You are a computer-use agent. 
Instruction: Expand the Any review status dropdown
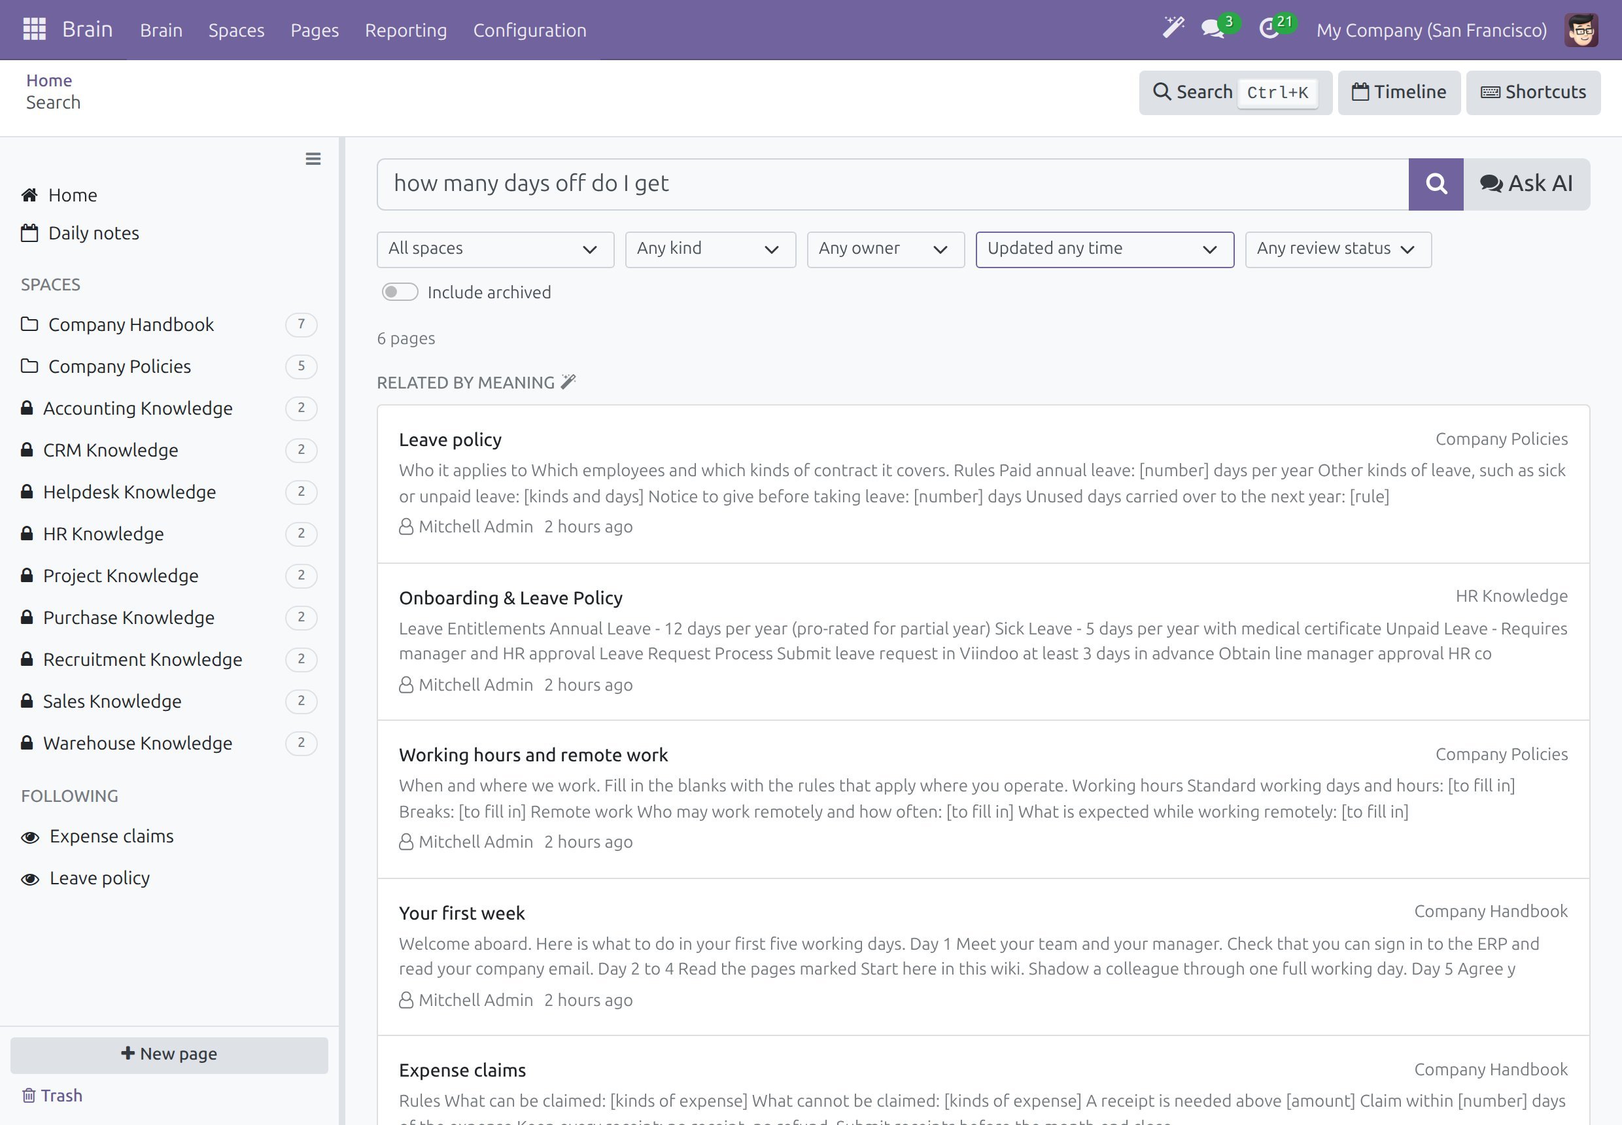coord(1338,249)
